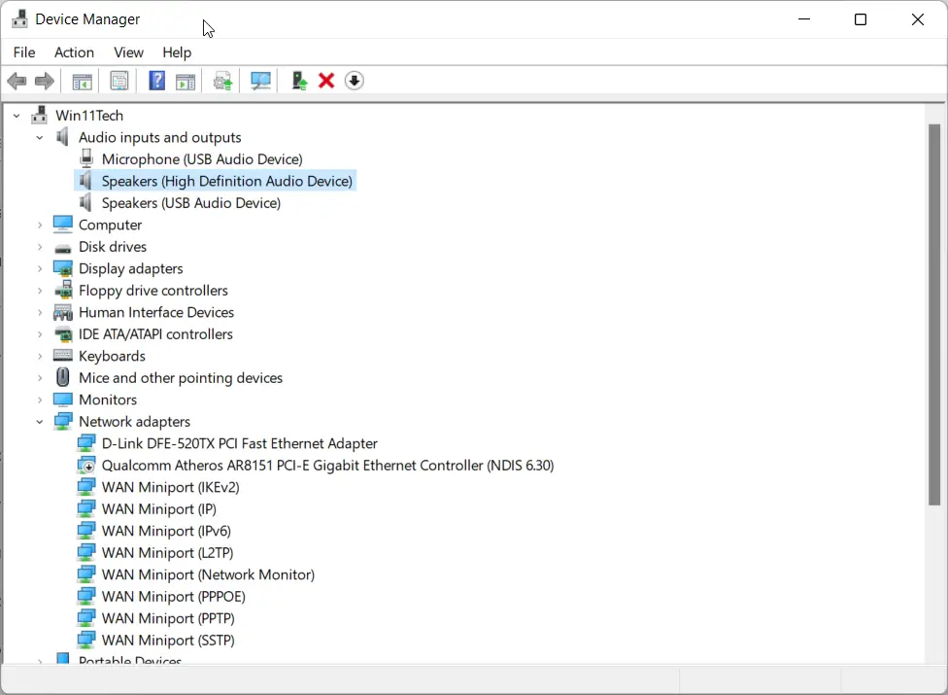Expand Floppy drive controllers
948x695 pixels.
click(39, 291)
